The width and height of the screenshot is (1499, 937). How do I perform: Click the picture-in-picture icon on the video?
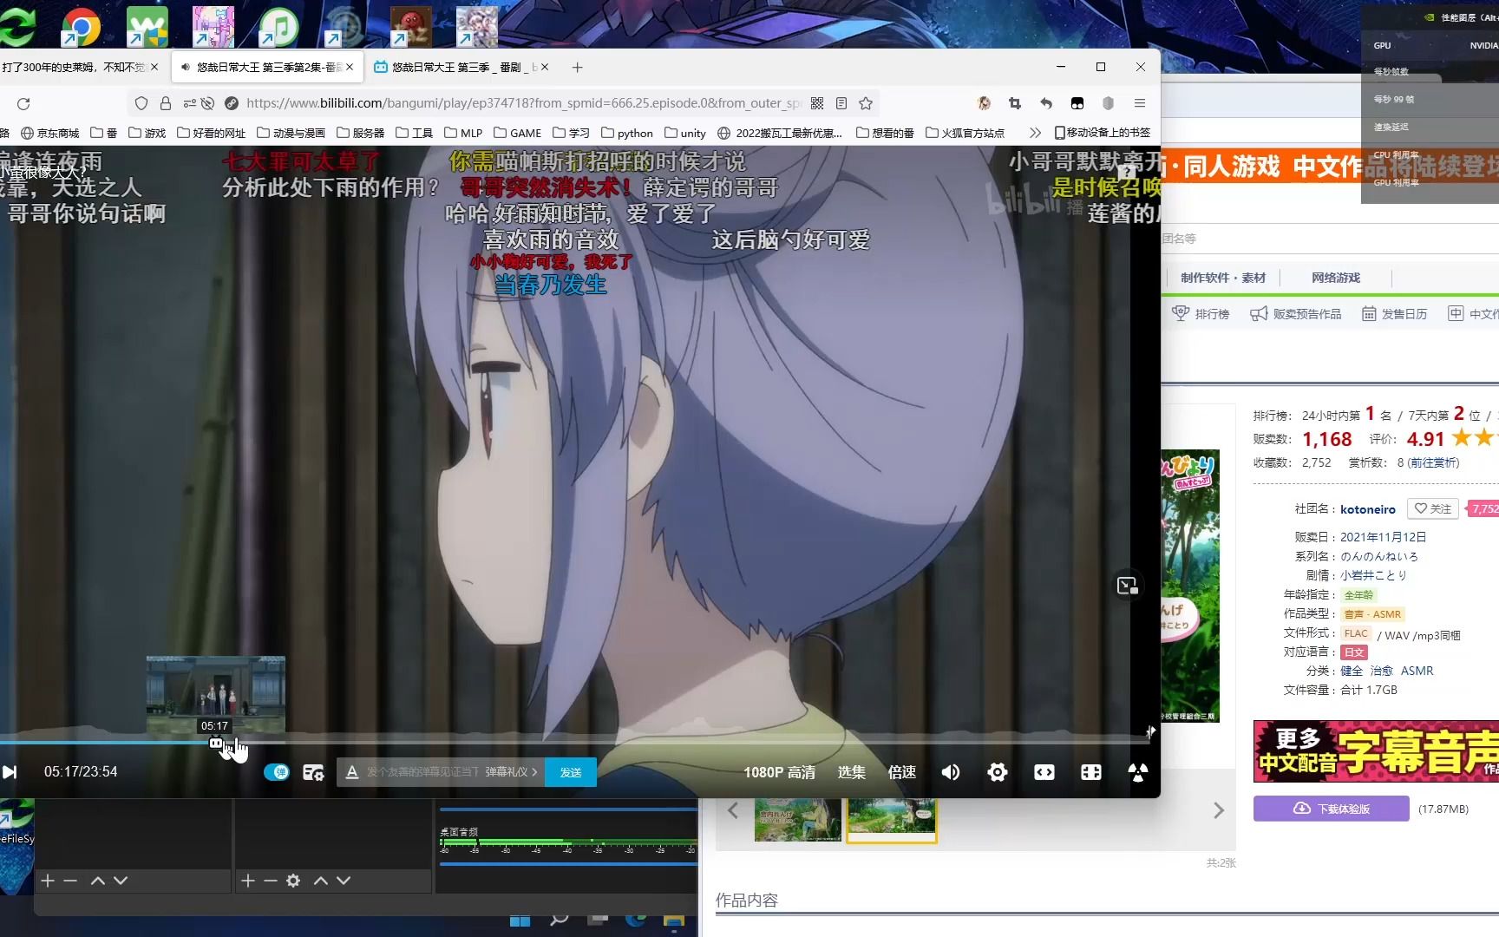(1127, 586)
